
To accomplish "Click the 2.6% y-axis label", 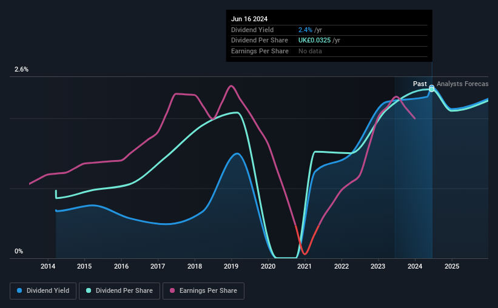I will 21,69.
